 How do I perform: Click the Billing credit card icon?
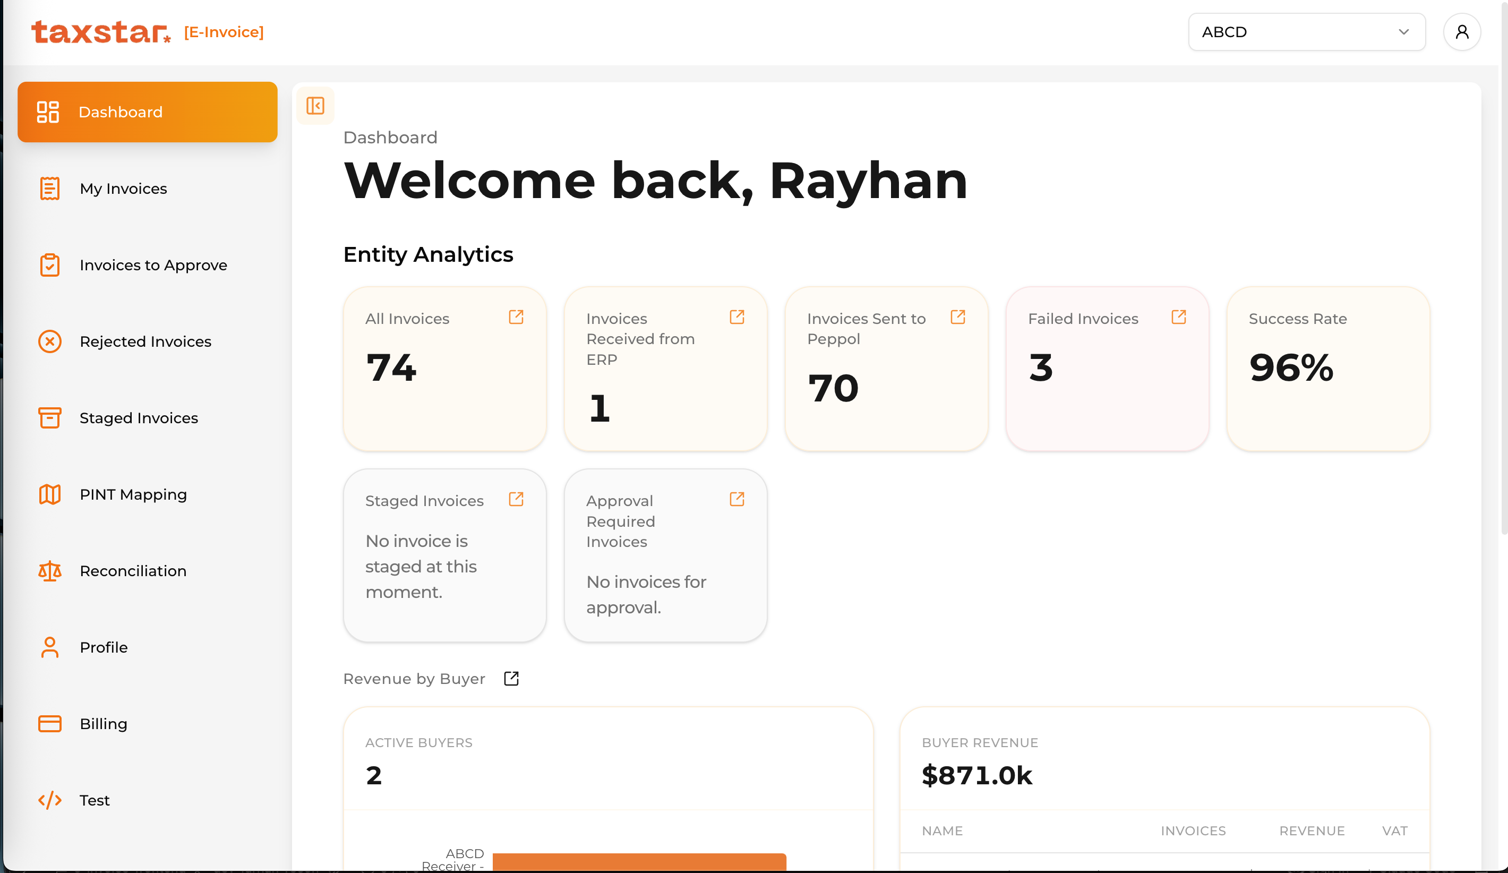point(50,724)
